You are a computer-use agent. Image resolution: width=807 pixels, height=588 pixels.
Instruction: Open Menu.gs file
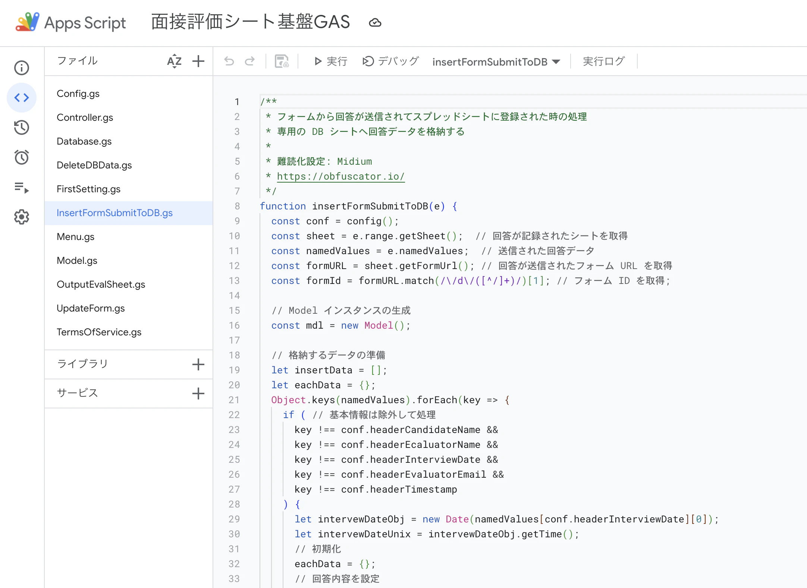pyautogui.click(x=129, y=237)
